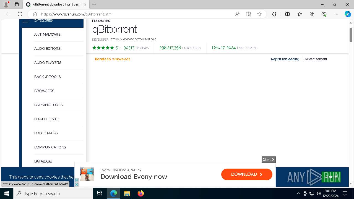354x199 pixels.
Task: Open the Chat Clients category
Action: [x=46, y=119]
